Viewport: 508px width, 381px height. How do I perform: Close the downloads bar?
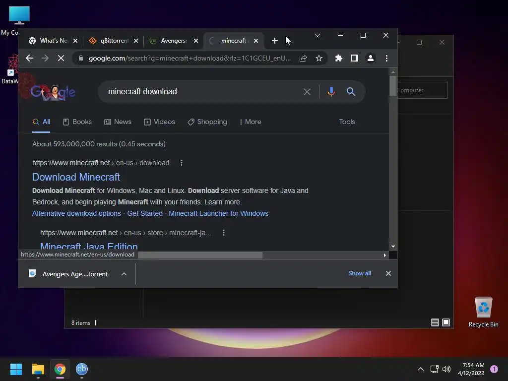pyautogui.click(x=388, y=273)
